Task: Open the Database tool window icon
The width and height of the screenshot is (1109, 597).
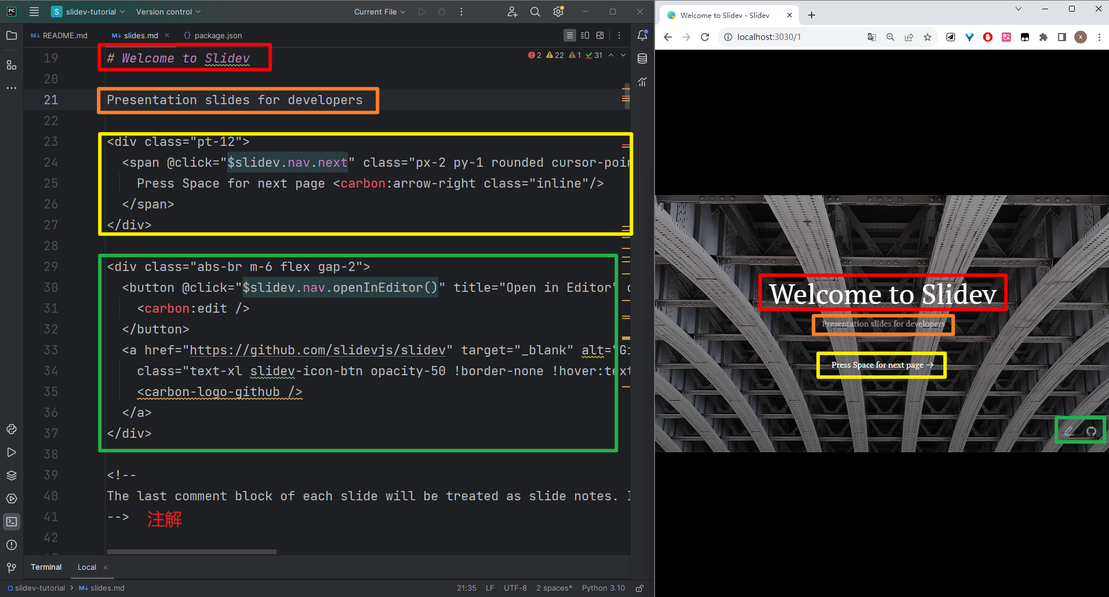Action: (642, 58)
